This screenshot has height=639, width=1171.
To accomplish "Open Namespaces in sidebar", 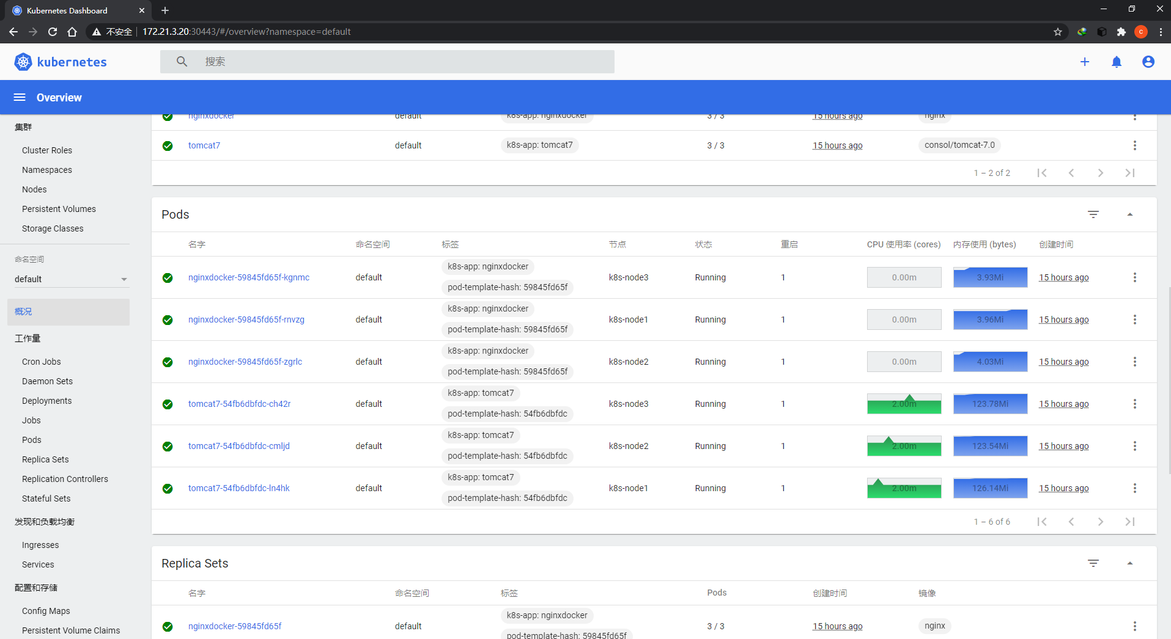I will click(47, 170).
